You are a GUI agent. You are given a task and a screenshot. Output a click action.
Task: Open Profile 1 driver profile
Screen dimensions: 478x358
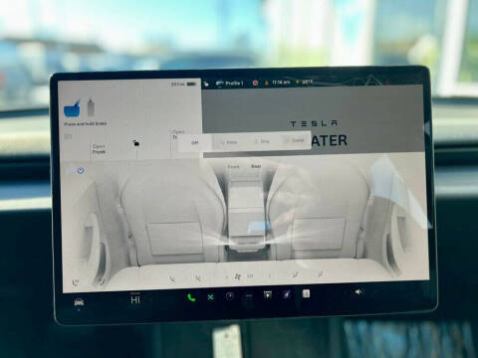click(230, 84)
